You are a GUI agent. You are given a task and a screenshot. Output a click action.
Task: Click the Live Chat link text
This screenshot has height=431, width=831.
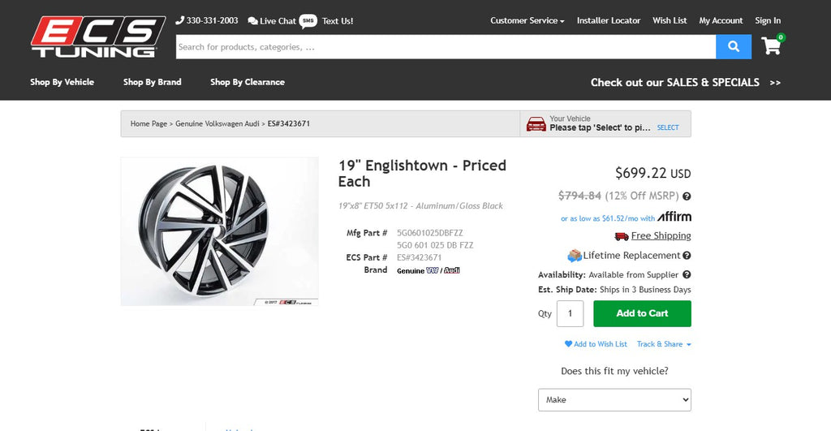pos(278,21)
